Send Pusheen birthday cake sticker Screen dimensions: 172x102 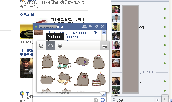coord(99,79)
